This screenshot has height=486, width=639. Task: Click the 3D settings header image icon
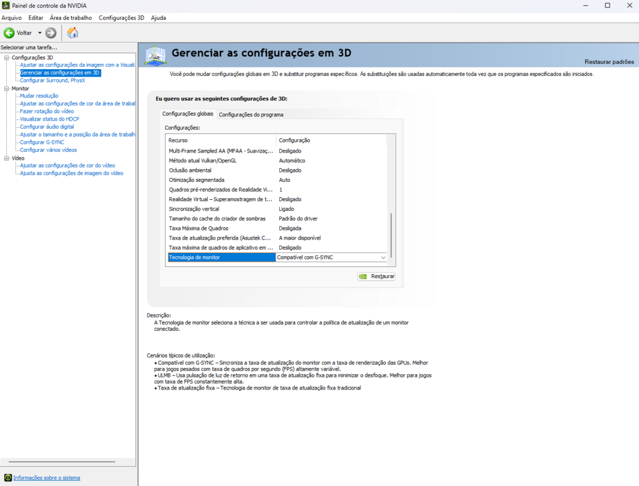156,56
